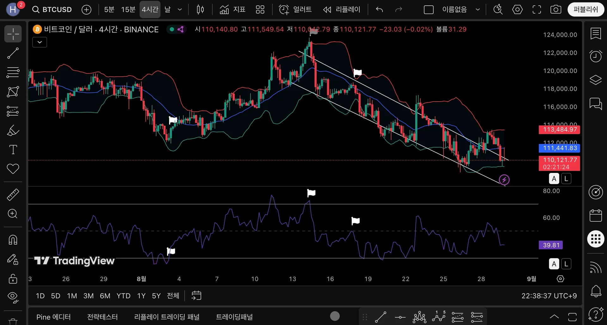Viewport: 607px width, 325px height.
Task: Set chart range to 1M
Action: [72, 296]
